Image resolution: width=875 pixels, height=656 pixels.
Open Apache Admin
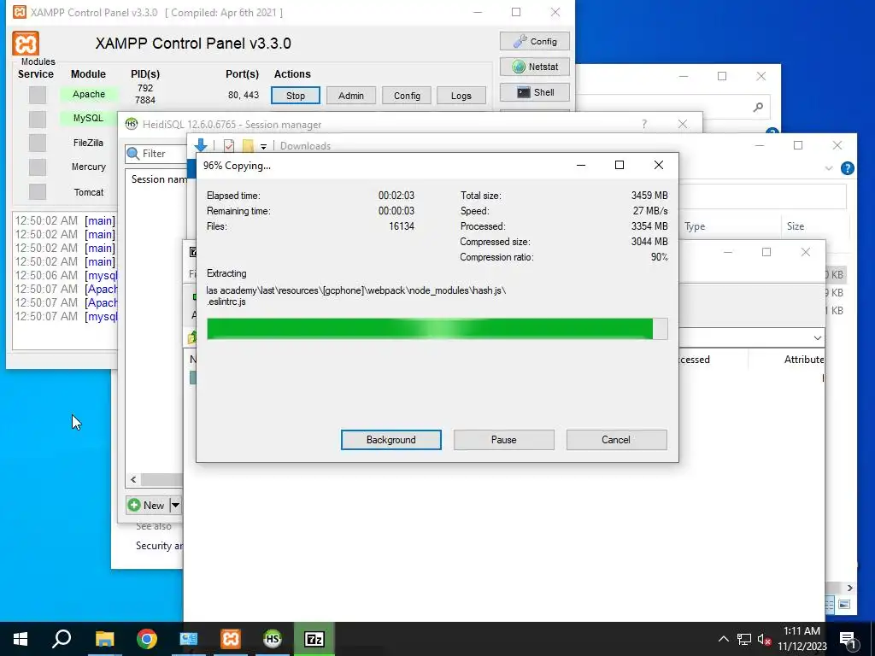click(350, 96)
